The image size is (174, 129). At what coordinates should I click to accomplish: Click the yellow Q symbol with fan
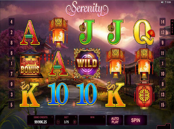point(144,32)
